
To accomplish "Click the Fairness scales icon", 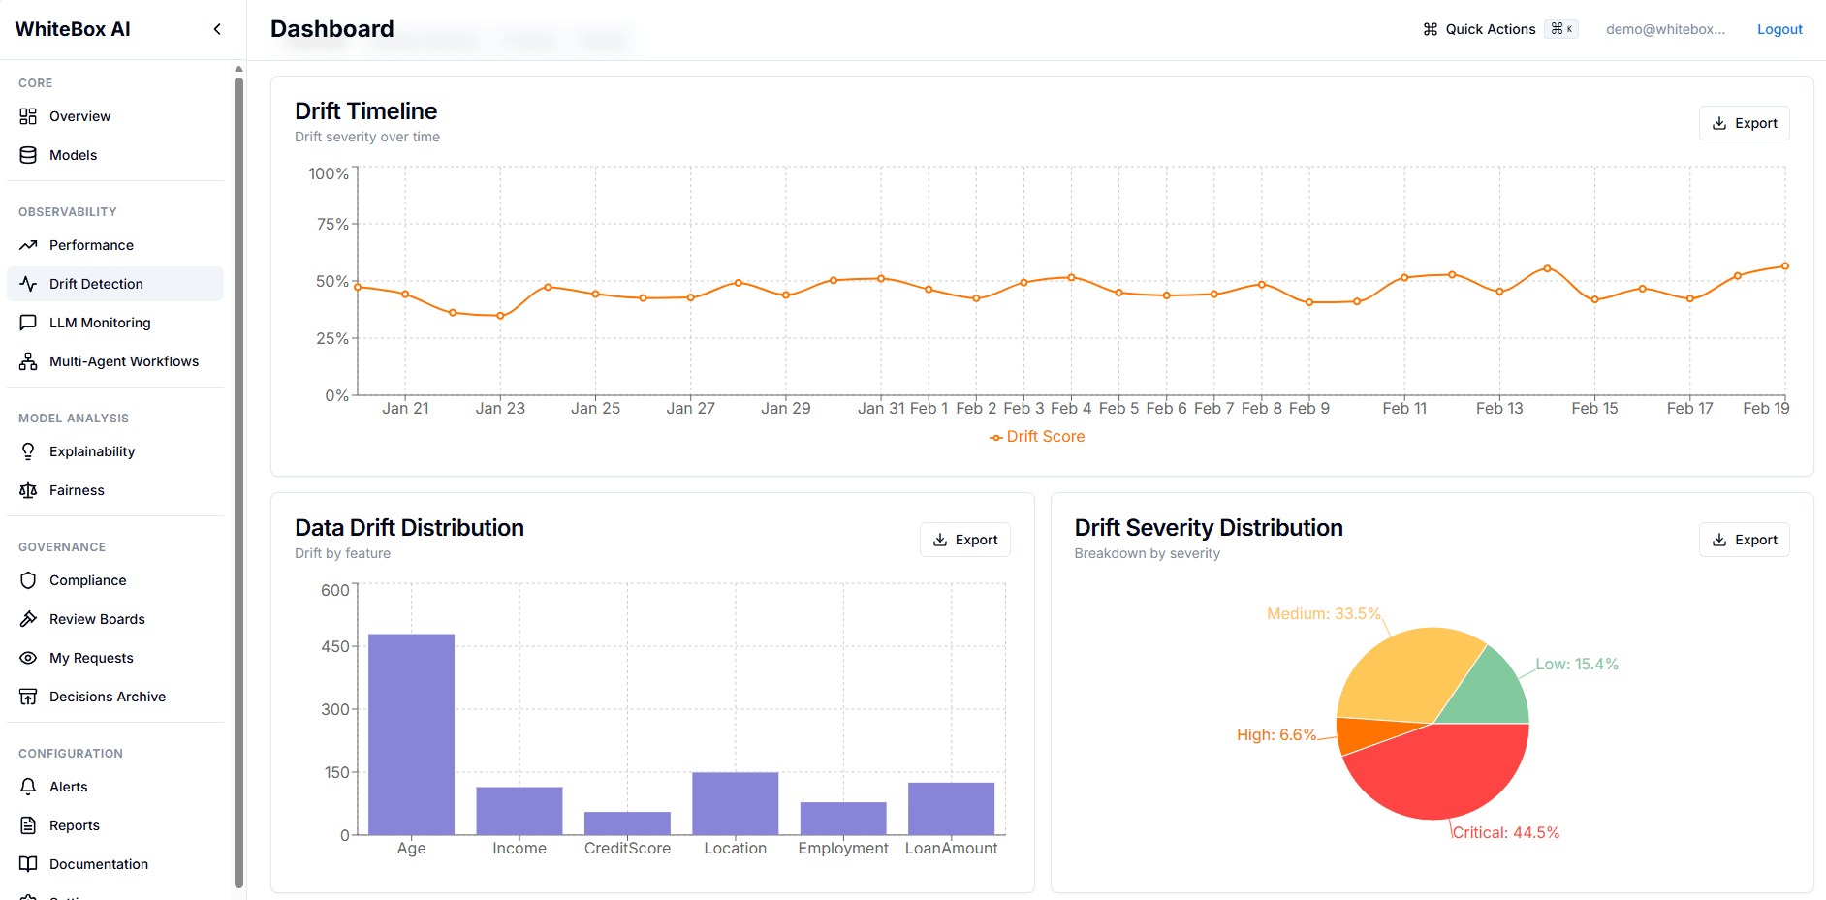I will click(28, 490).
